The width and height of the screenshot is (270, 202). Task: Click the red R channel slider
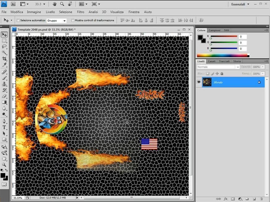point(224,36)
